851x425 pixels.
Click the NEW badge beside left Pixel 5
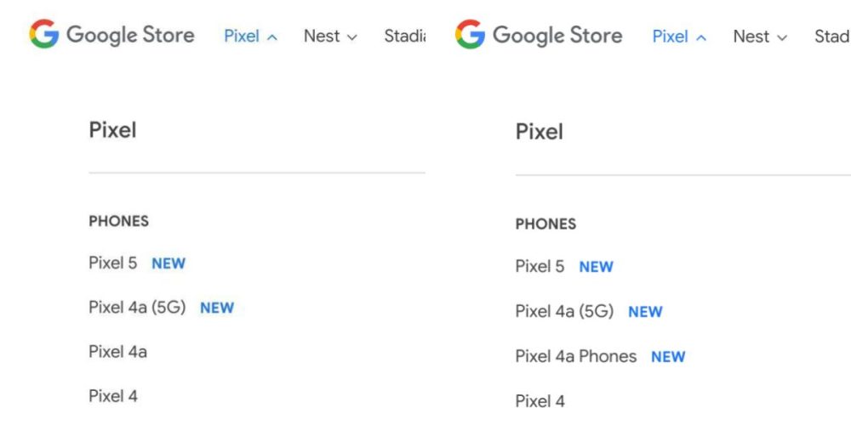coord(168,263)
